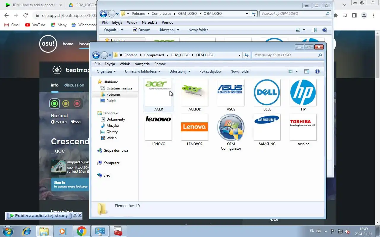Open Organizuj dropdown in front Explorer window
380x237 pixels.
(x=106, y=71)
